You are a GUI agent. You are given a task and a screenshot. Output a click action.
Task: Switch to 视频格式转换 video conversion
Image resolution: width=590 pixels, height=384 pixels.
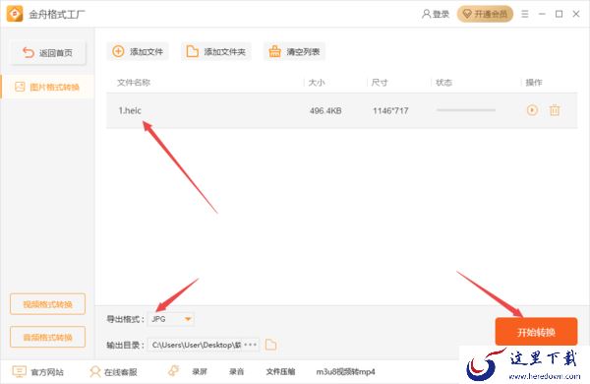48,303
